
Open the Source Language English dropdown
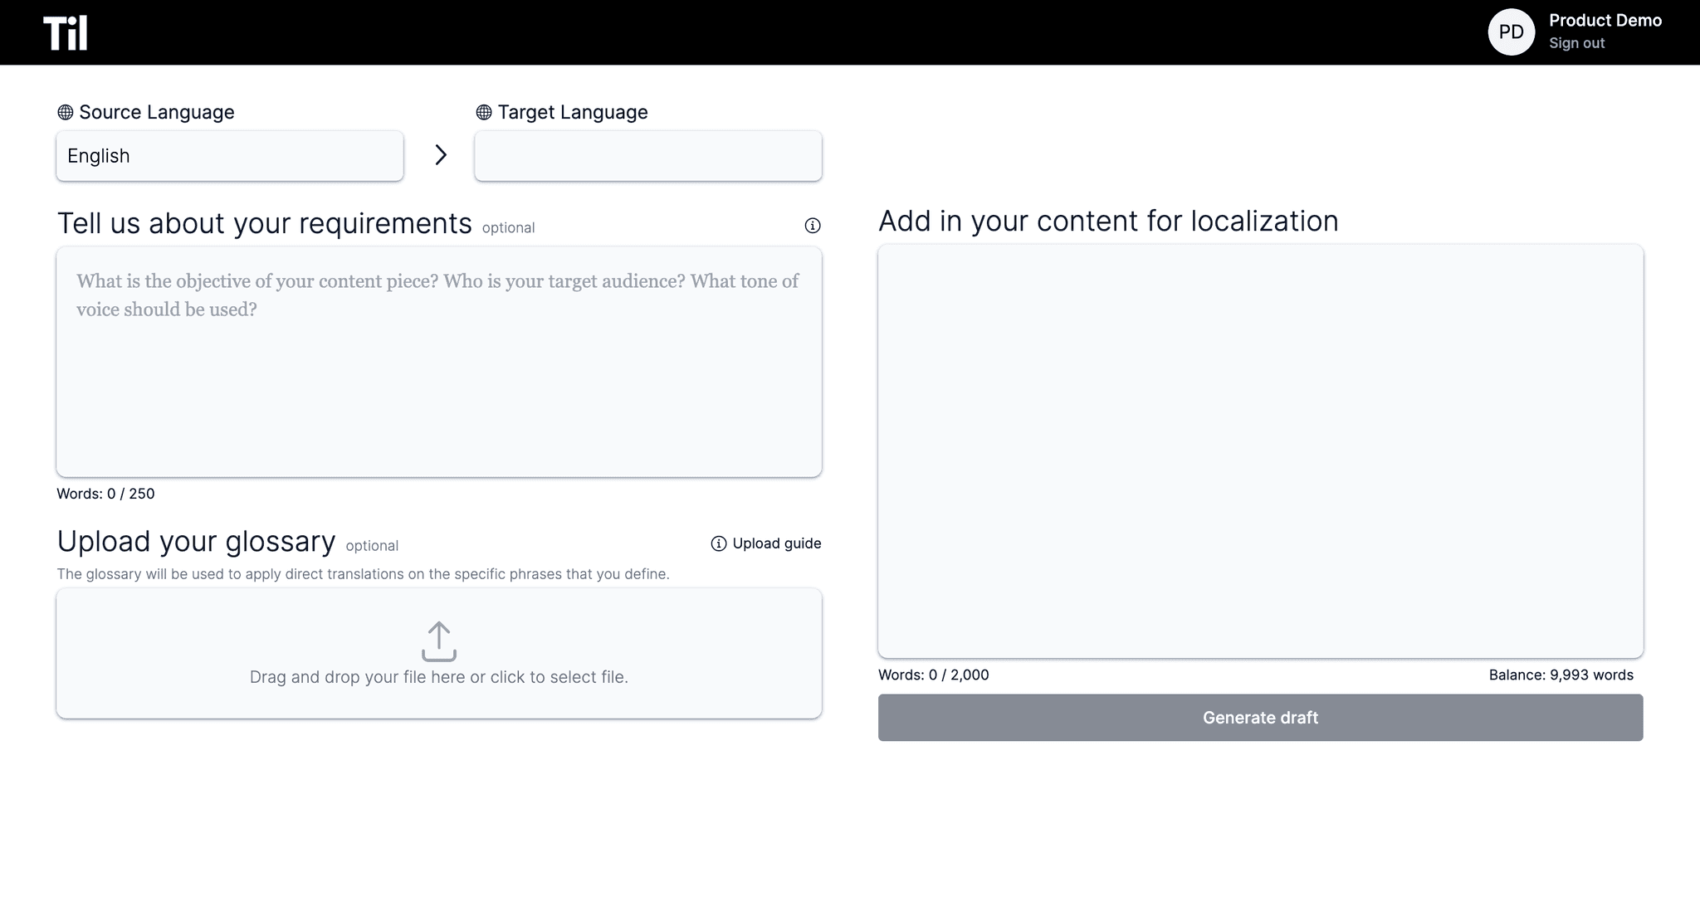click(230, 156)
